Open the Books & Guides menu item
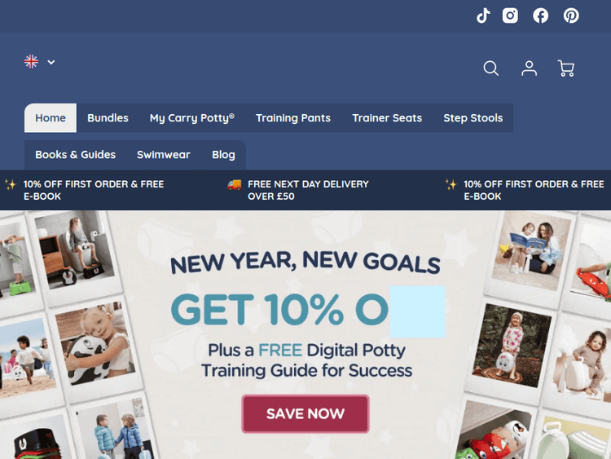611x459 pixels. (76, 155)
